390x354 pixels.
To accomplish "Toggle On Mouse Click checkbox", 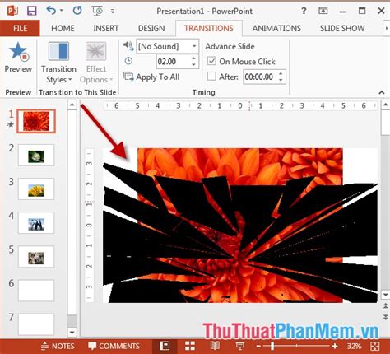I will click(211, 61).
